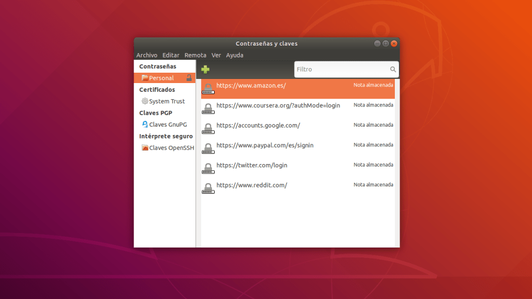Click the key icon next to the amazon.es entry
The image size is (532, 299).
click(x=208, y=88)
